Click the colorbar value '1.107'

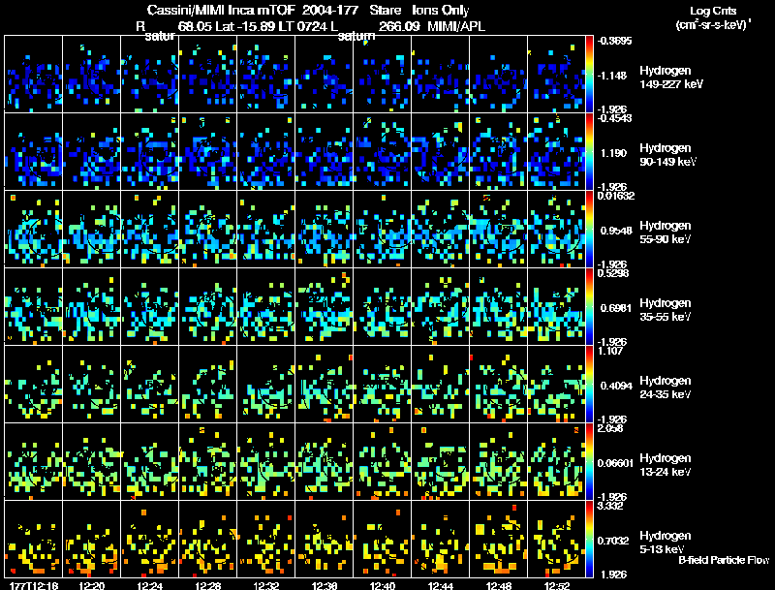[610, 352]
